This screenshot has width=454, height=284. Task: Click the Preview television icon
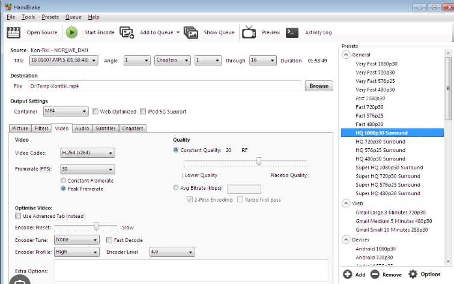click(249, 32)
